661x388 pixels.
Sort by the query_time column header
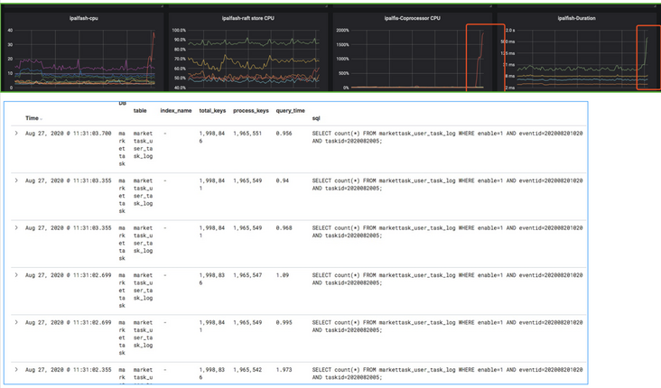(x=290, y=110)
